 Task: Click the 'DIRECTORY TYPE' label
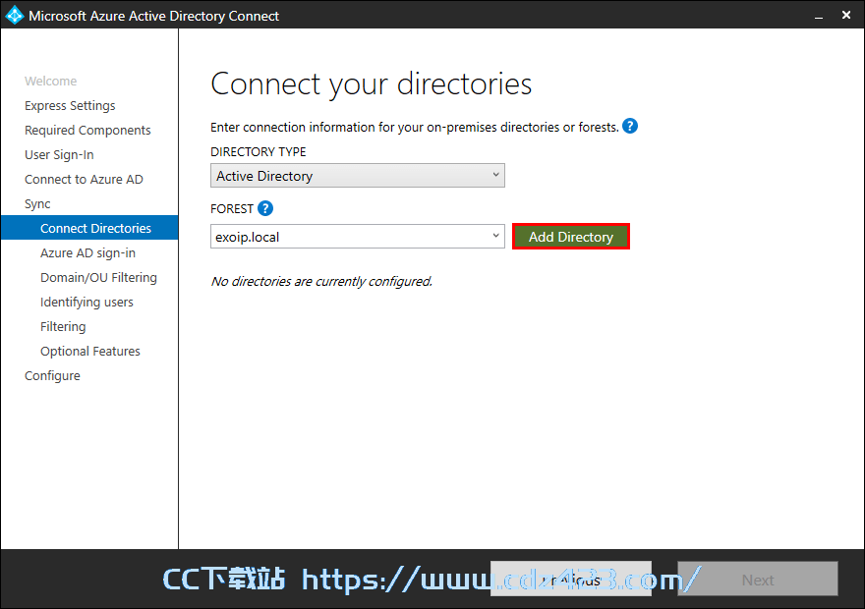coord(259,151)
